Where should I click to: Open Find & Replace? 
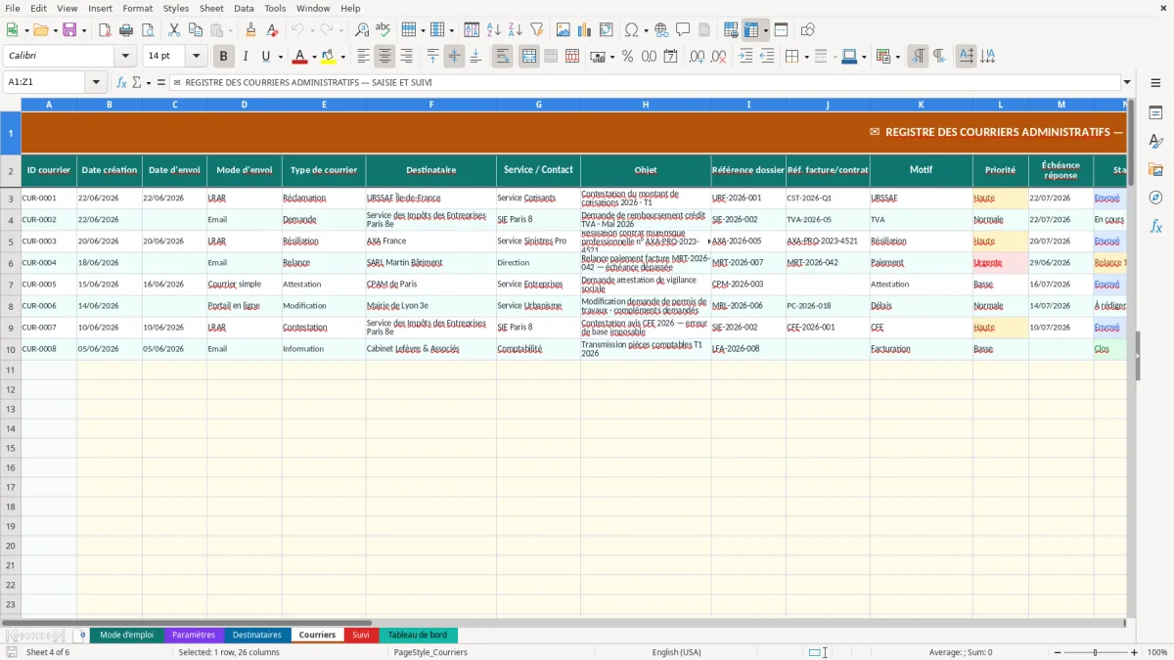pos(362,30)
